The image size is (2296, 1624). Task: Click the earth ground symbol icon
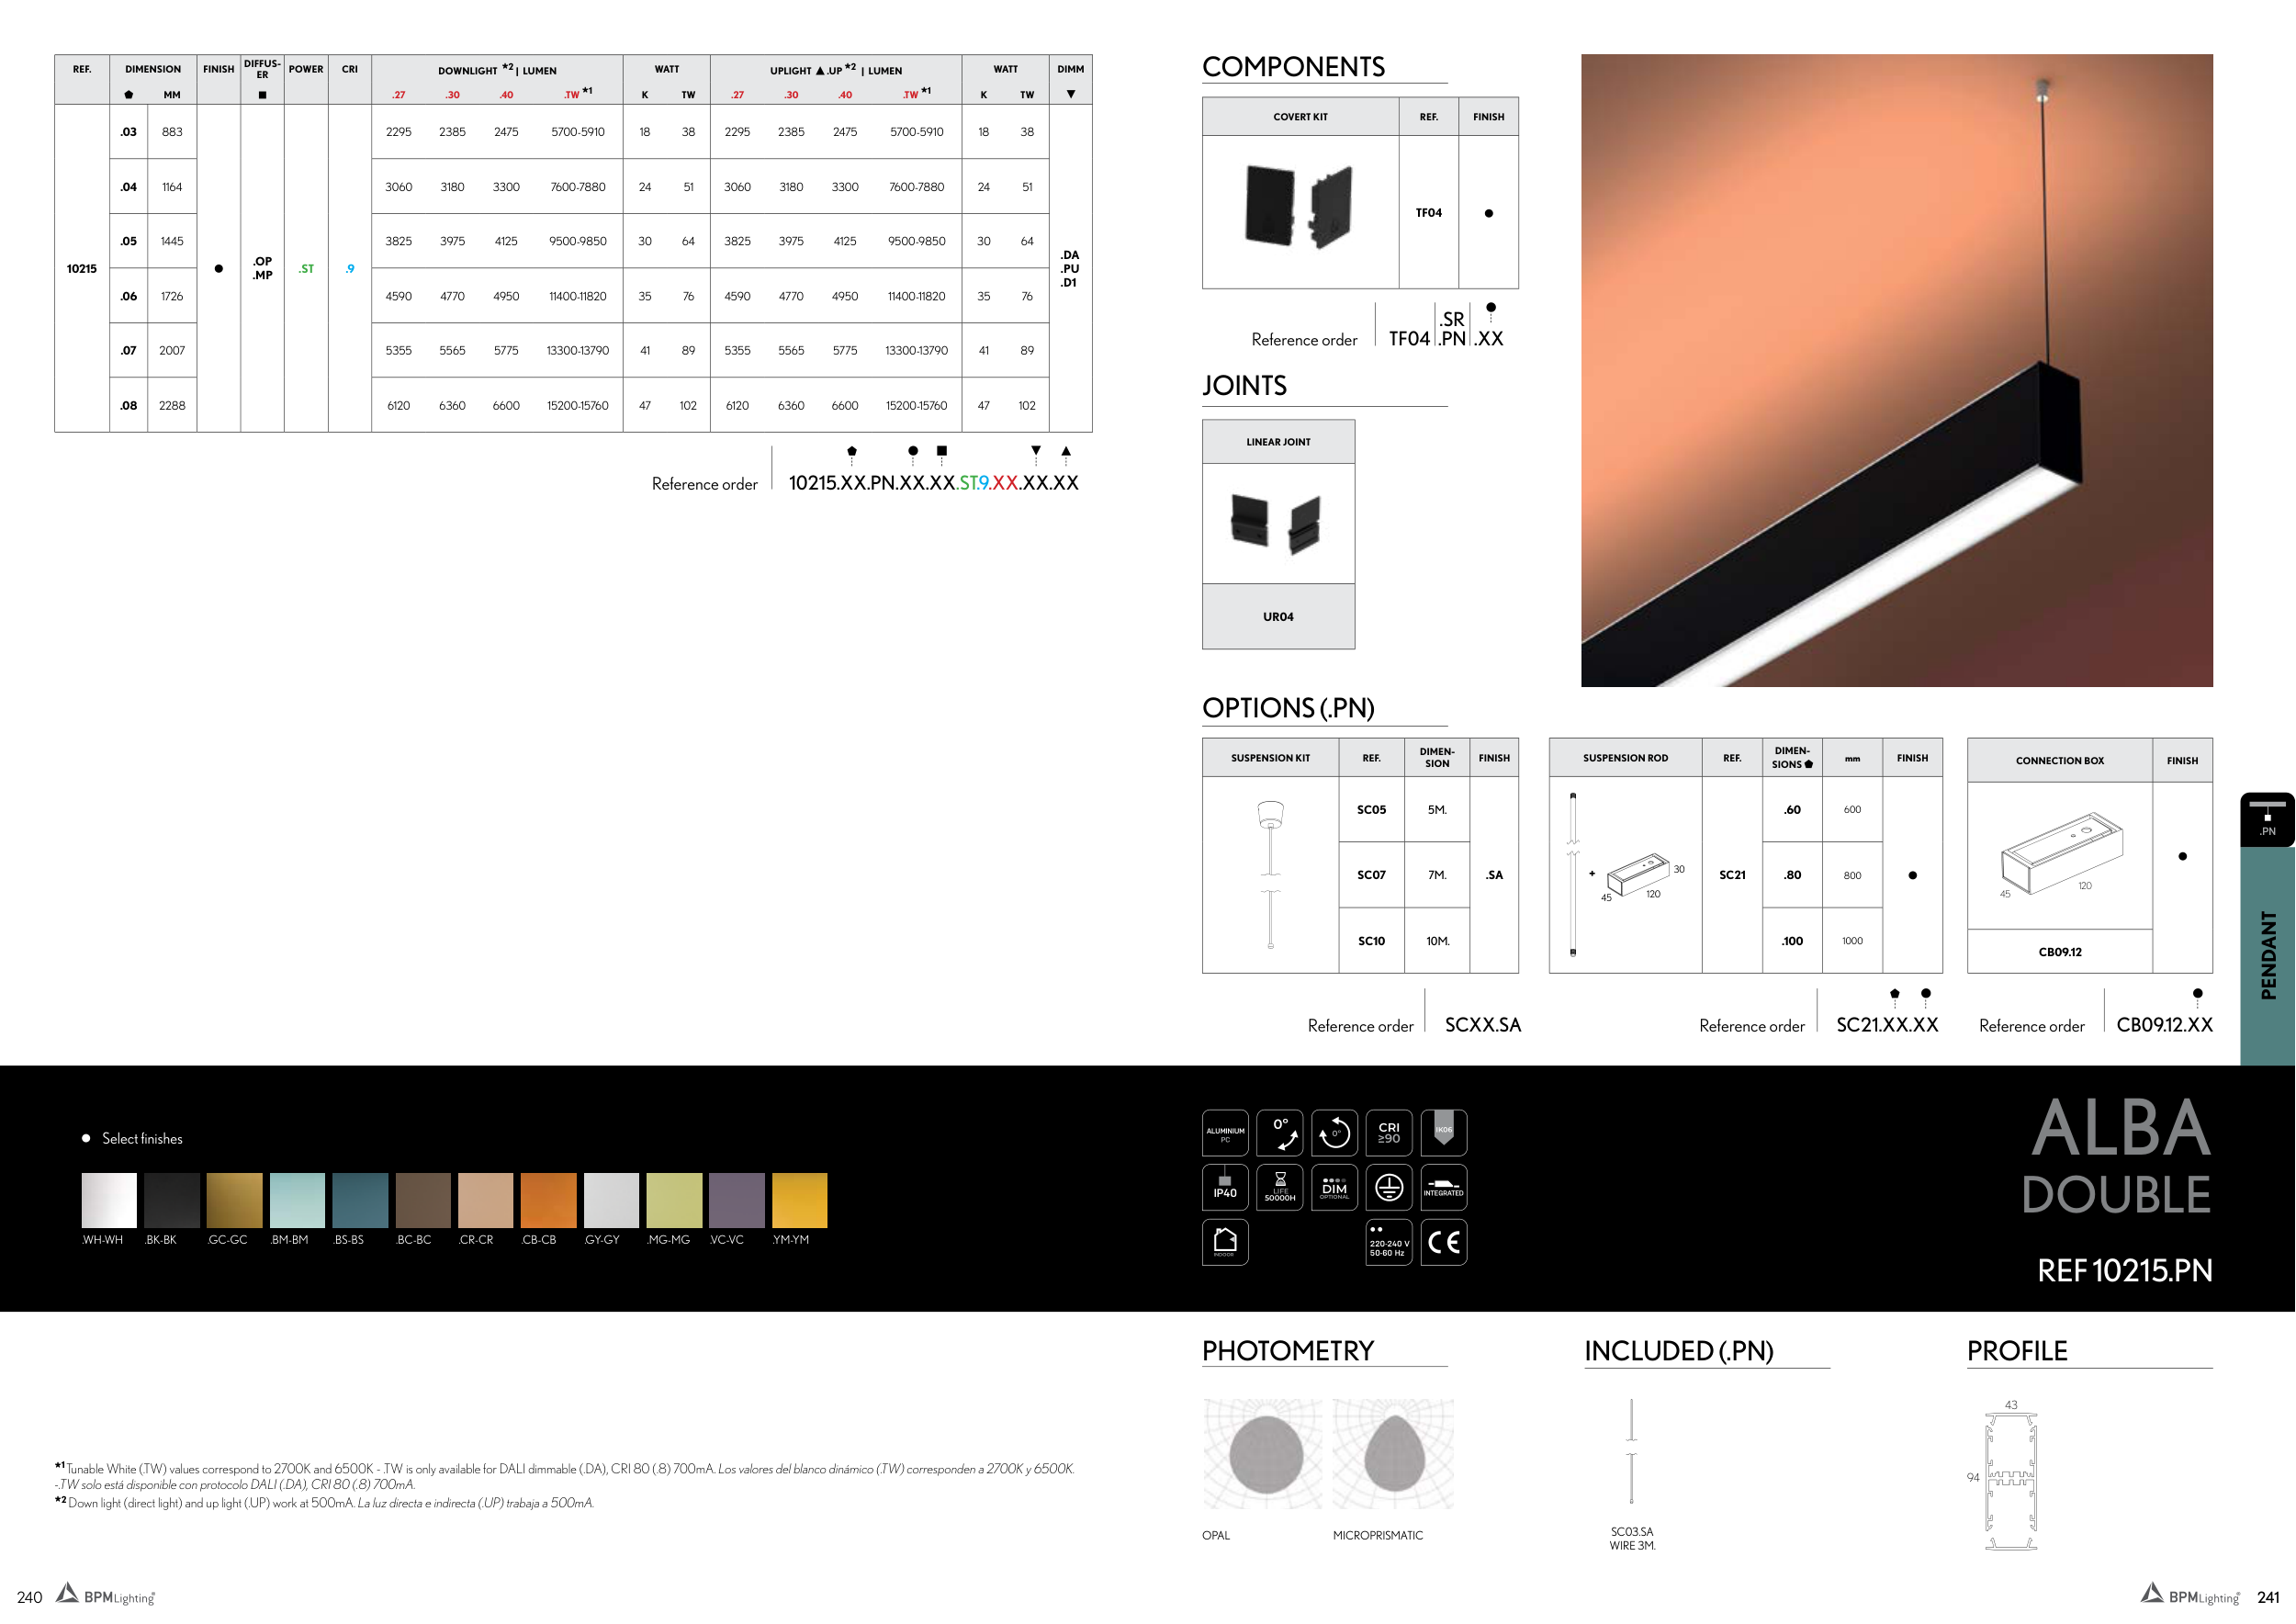coord(1388,1187)
